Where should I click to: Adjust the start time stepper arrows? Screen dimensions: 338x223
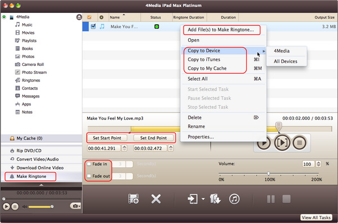(124, 148)
